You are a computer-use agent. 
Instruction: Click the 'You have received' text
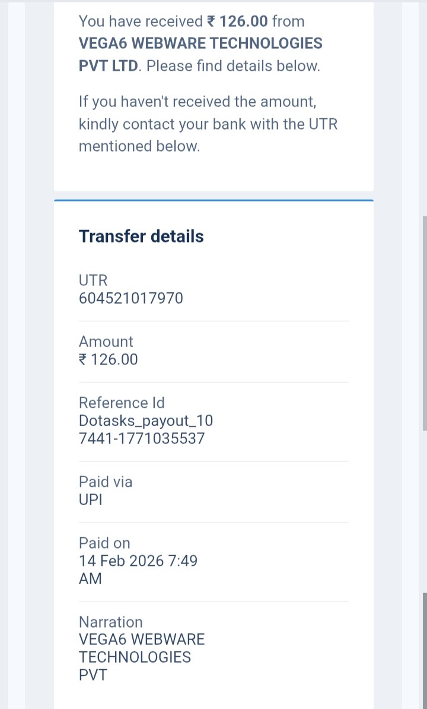pyautogui.click(x=141, y=21)
